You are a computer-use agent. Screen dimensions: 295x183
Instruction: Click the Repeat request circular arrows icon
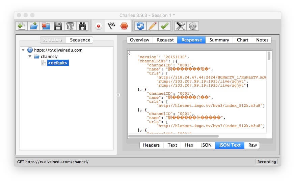point(140,26)
